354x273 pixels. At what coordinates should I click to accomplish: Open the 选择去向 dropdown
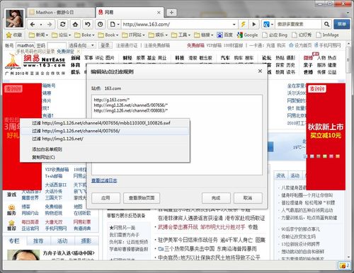click(81, 45)
